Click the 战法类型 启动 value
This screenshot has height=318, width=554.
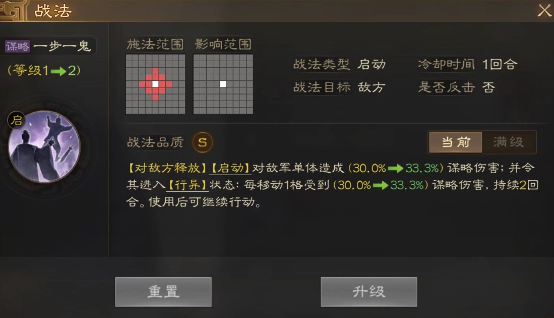point(372,65)
